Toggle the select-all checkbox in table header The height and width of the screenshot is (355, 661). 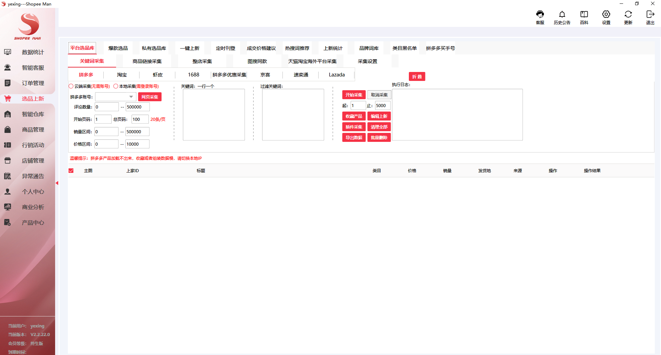click(71, 170)
